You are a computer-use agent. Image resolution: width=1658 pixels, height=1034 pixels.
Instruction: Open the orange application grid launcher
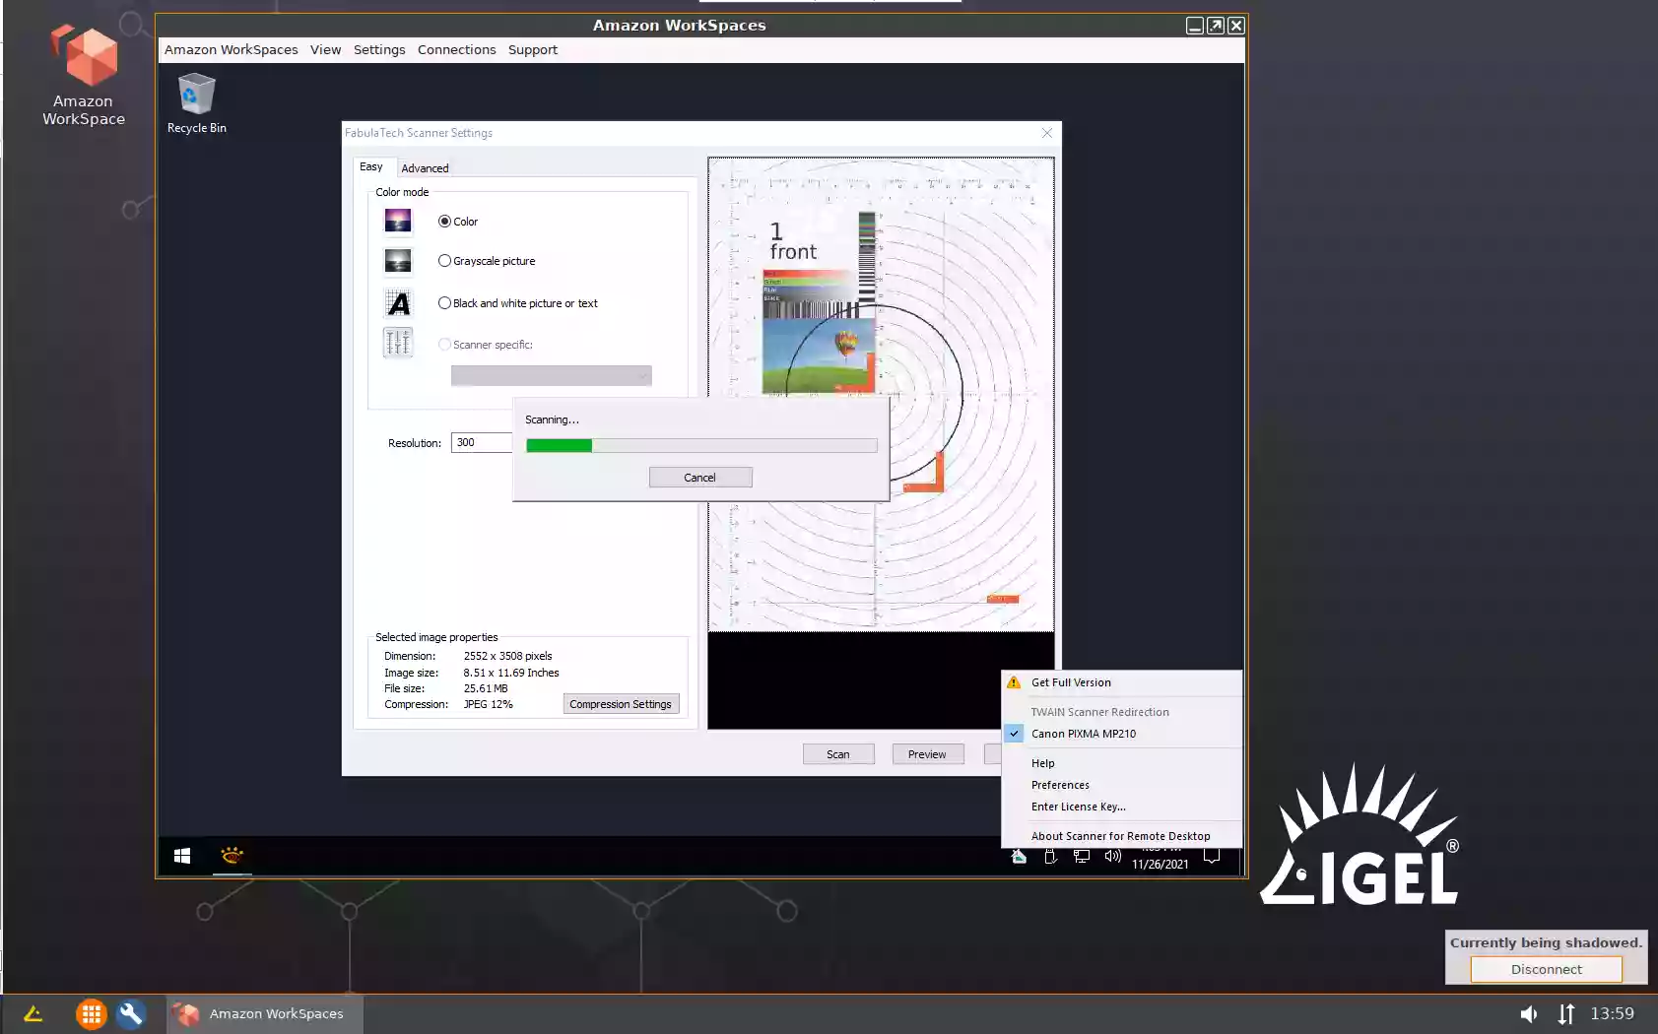91,1013
